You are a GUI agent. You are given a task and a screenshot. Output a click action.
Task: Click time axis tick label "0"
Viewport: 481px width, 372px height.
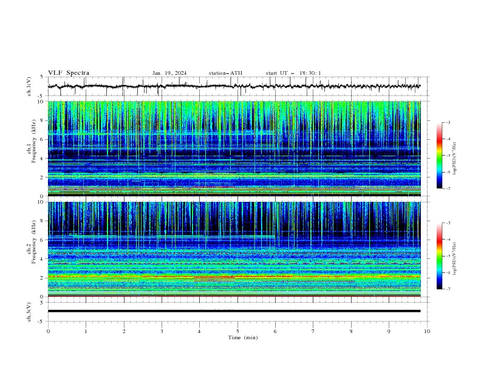(48, 331)
